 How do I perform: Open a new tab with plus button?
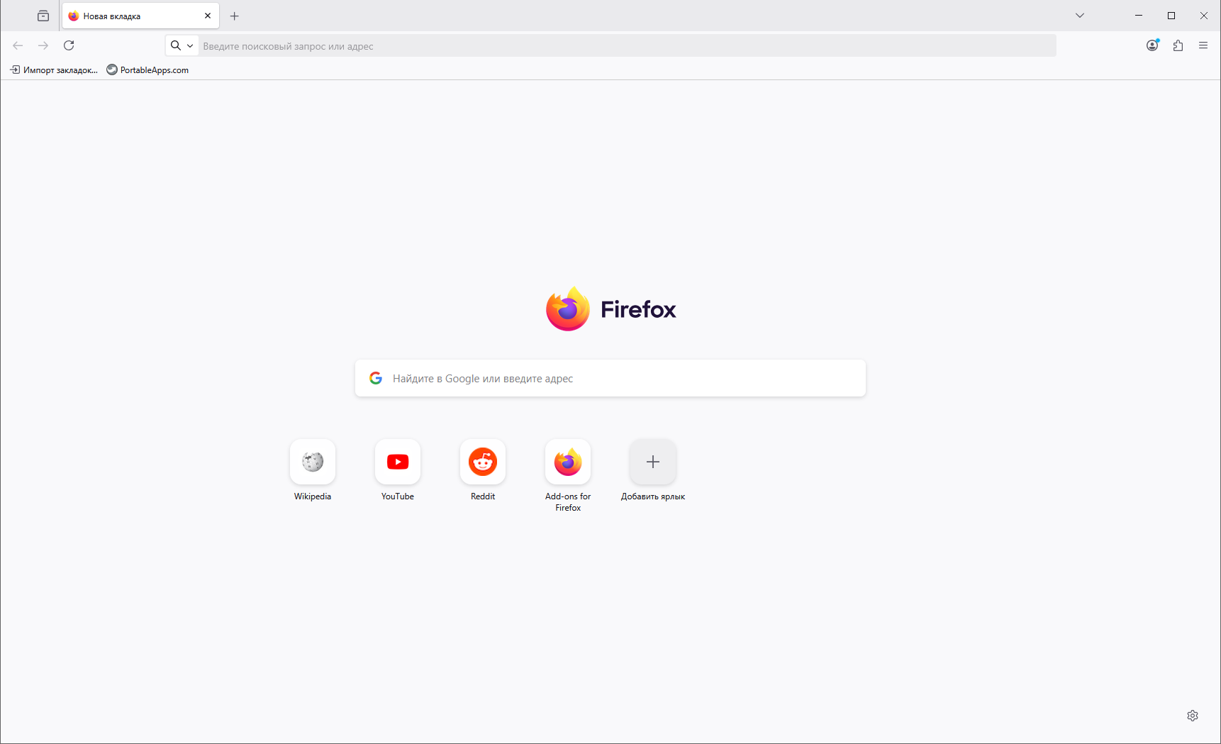[235, 16]
